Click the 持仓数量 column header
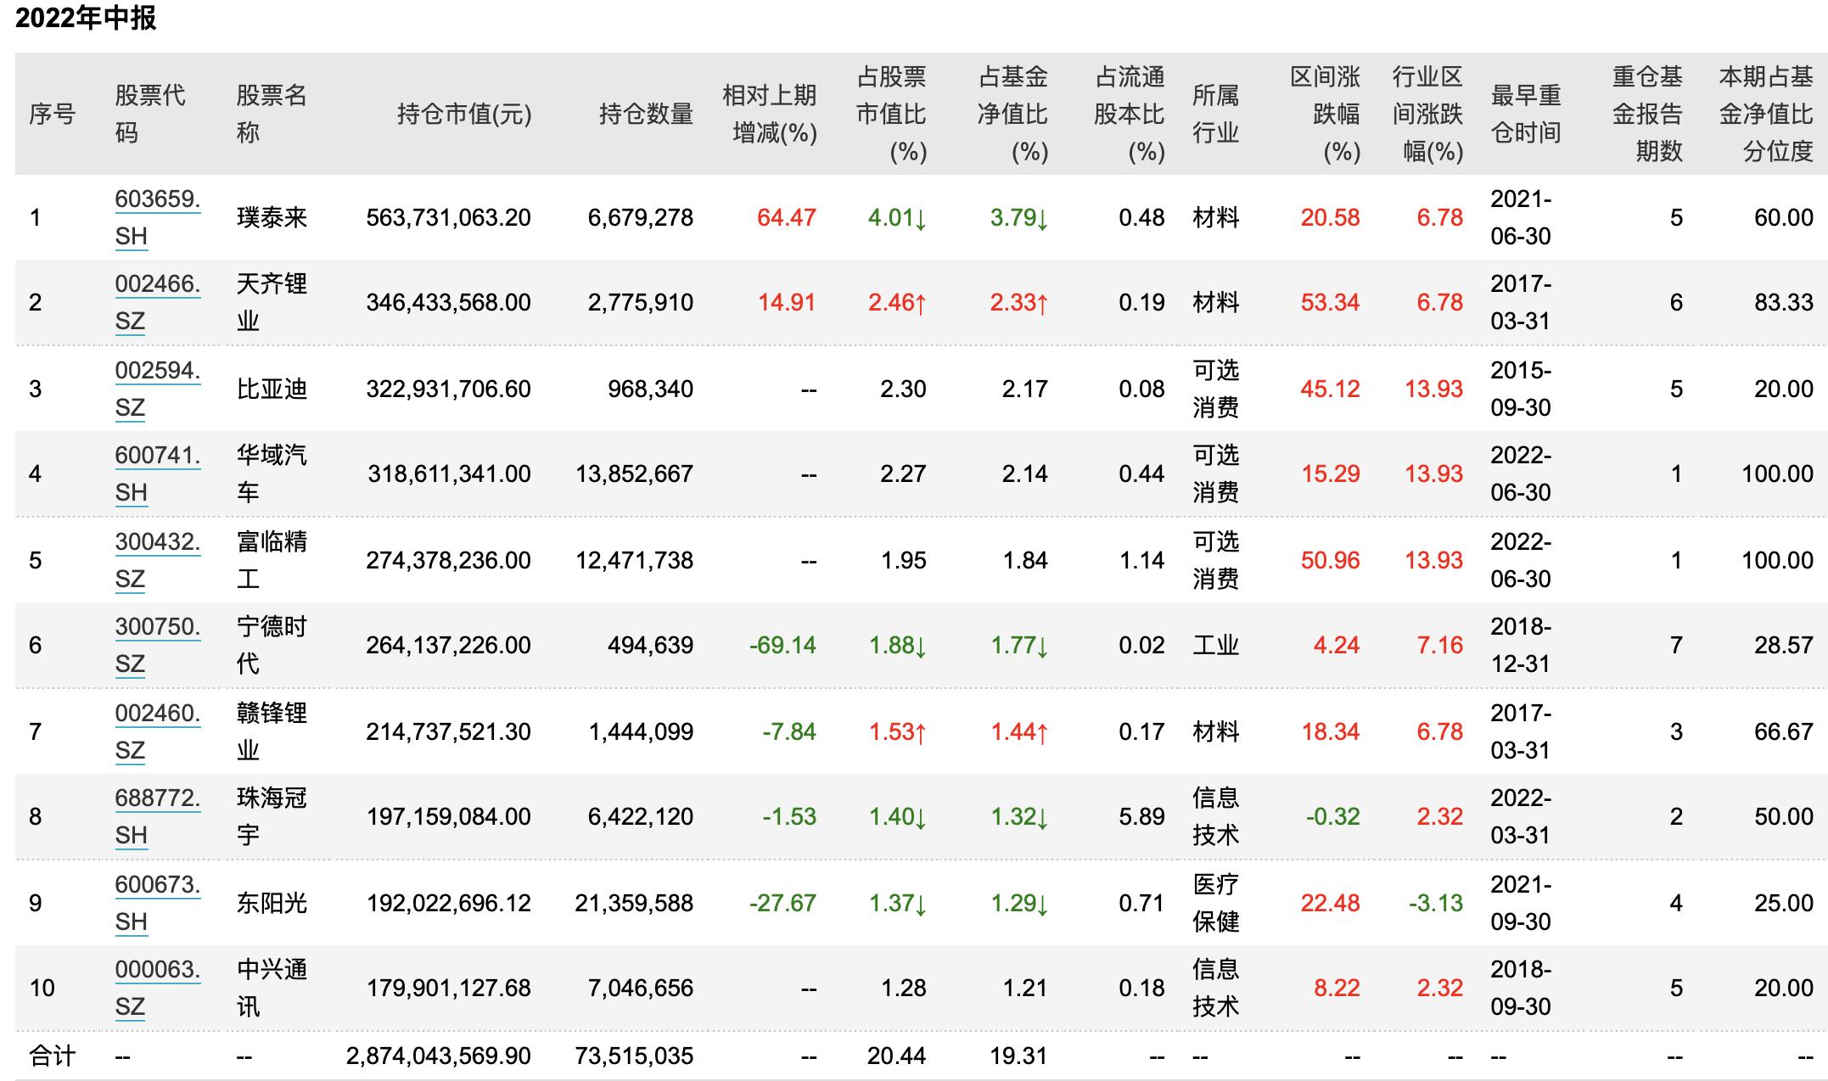The width and height of the screenshot is (1828, 1081). tap(646, 114)
